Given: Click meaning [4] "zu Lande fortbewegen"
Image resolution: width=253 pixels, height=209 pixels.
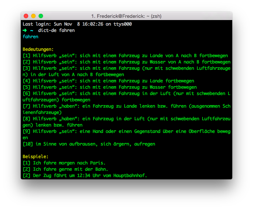Looking at the screenshot, I should click(108, 81).
